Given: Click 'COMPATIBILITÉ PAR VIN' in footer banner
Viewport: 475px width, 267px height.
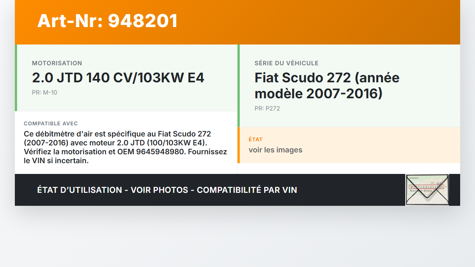Looking at the screenshot, I should pyautogui.click(x=247, y=190).
